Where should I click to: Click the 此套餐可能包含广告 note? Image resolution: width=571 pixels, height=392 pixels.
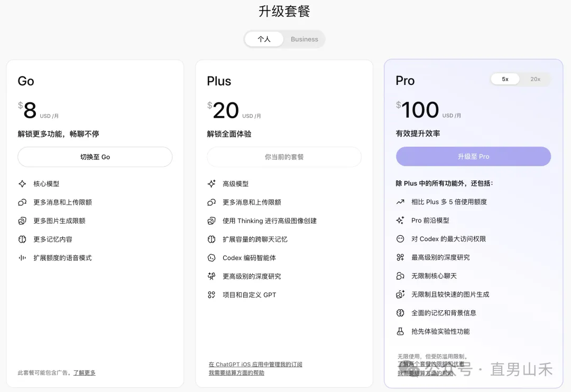(x=44, y=373)
